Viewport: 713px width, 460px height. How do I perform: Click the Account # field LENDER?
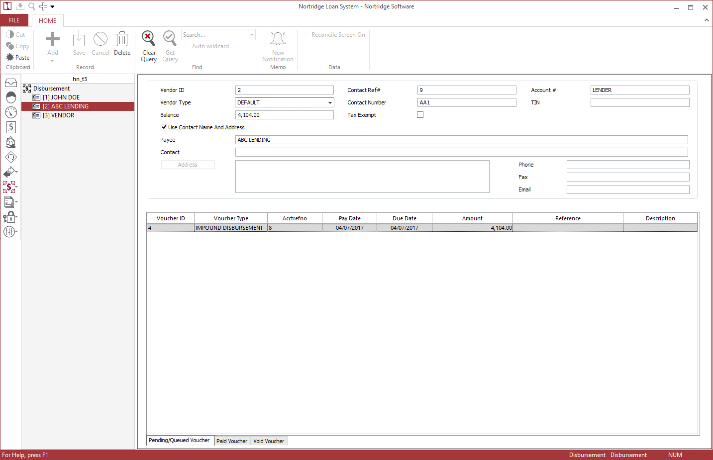pyautogui.click(x=640, y=90)
